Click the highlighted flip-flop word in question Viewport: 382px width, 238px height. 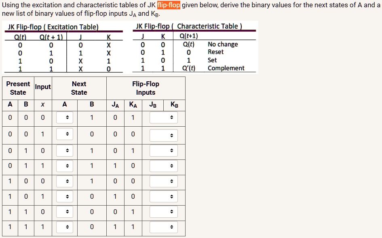click(169, 5)
